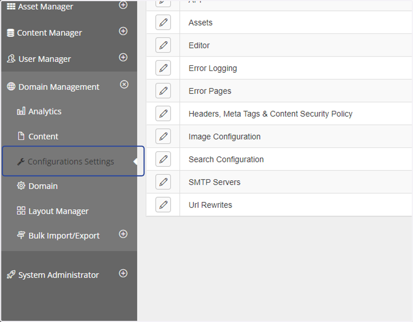Expand the User Manager plus button
This screenshot has height=322, width=413.
pos(123,57)
